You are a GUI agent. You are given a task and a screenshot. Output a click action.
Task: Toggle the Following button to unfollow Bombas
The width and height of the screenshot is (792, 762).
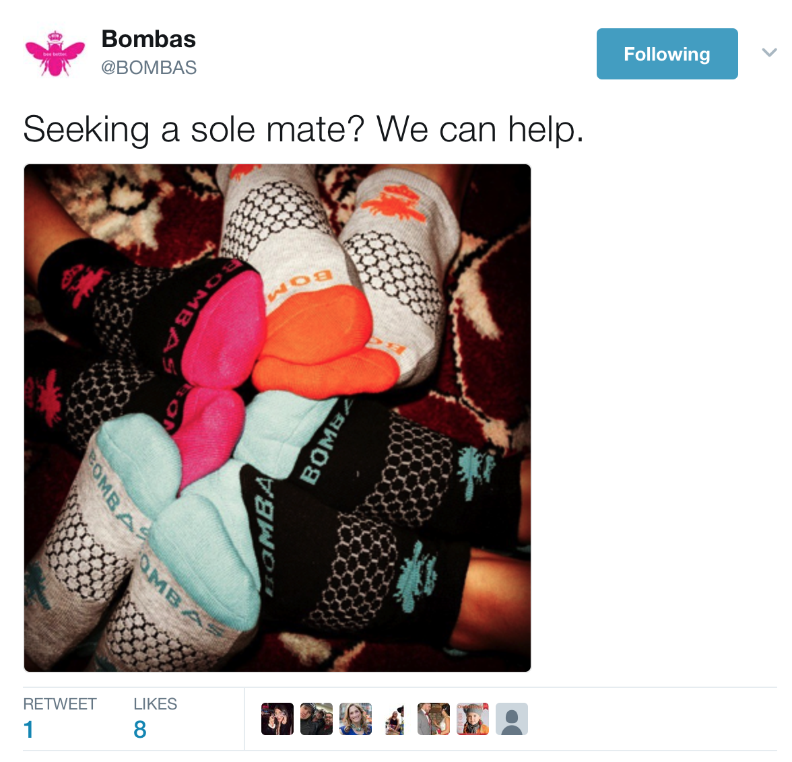(667, 54)
